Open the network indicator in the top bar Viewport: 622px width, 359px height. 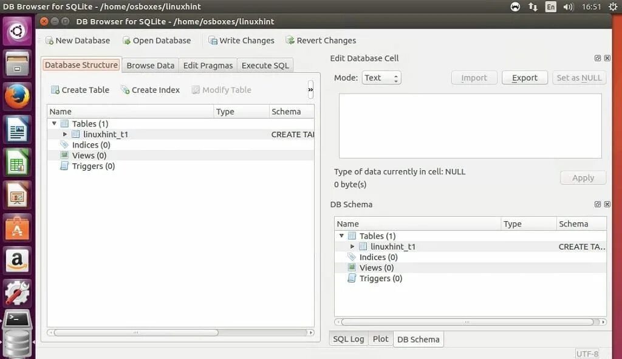point(533,7)
